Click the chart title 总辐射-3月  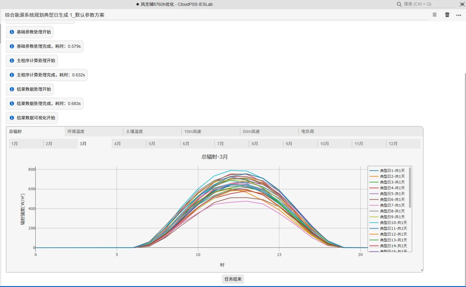pos(215,157)
